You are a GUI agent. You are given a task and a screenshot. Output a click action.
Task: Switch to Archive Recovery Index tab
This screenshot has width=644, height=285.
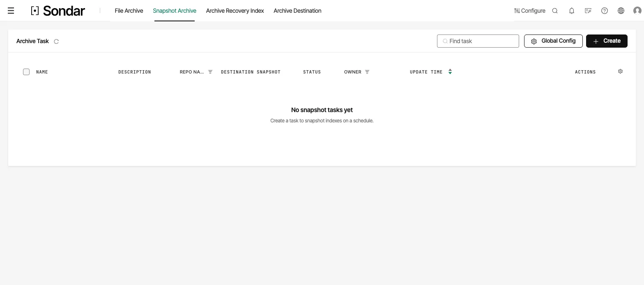[235, 11]
